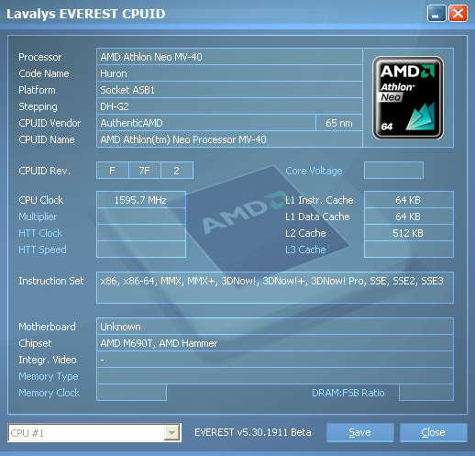Image resolution: width=475 pixels, height=456 pixels.
Task: Click the empty Memory Clock field
Action: tap(131, 393)
